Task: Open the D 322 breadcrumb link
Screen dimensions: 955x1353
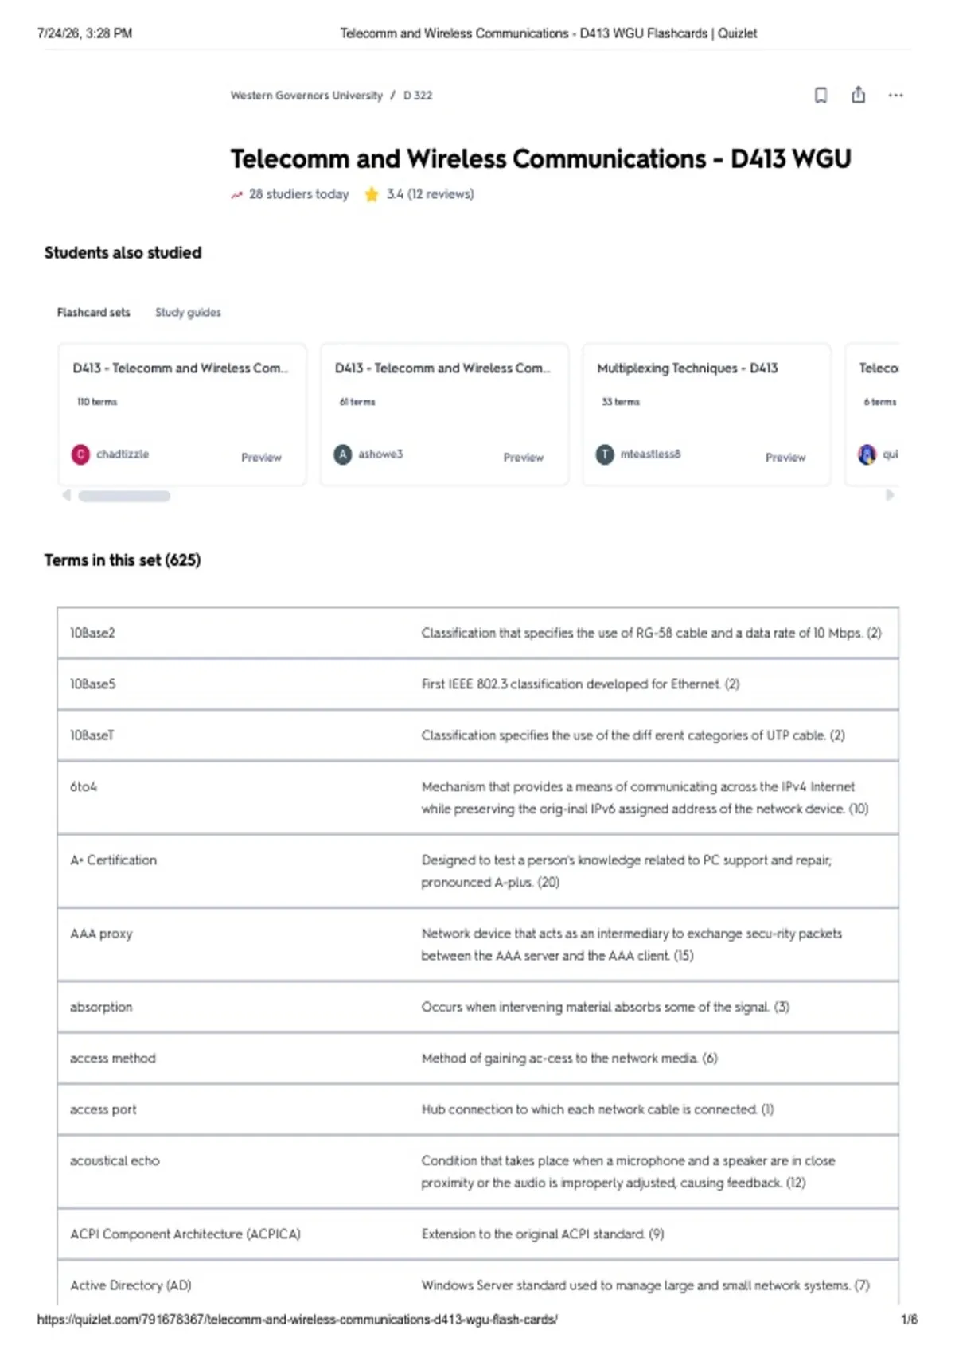Action: click(x=418, y=96)
